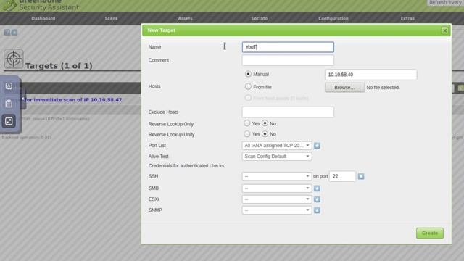Click the bottom square icon in left sidebar
This screenshot has height=261, width=464.
9,121
